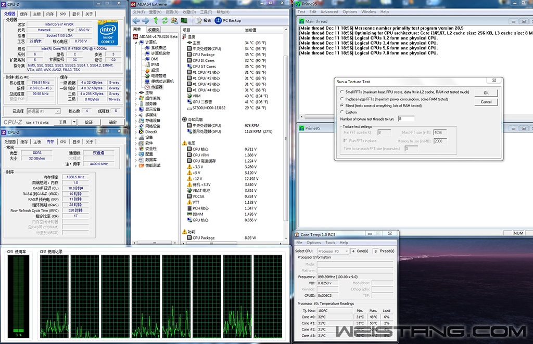Launch PC Backup from AIDA64 toolbar
This screenshot has height=344, width=533.
(228, 21)
